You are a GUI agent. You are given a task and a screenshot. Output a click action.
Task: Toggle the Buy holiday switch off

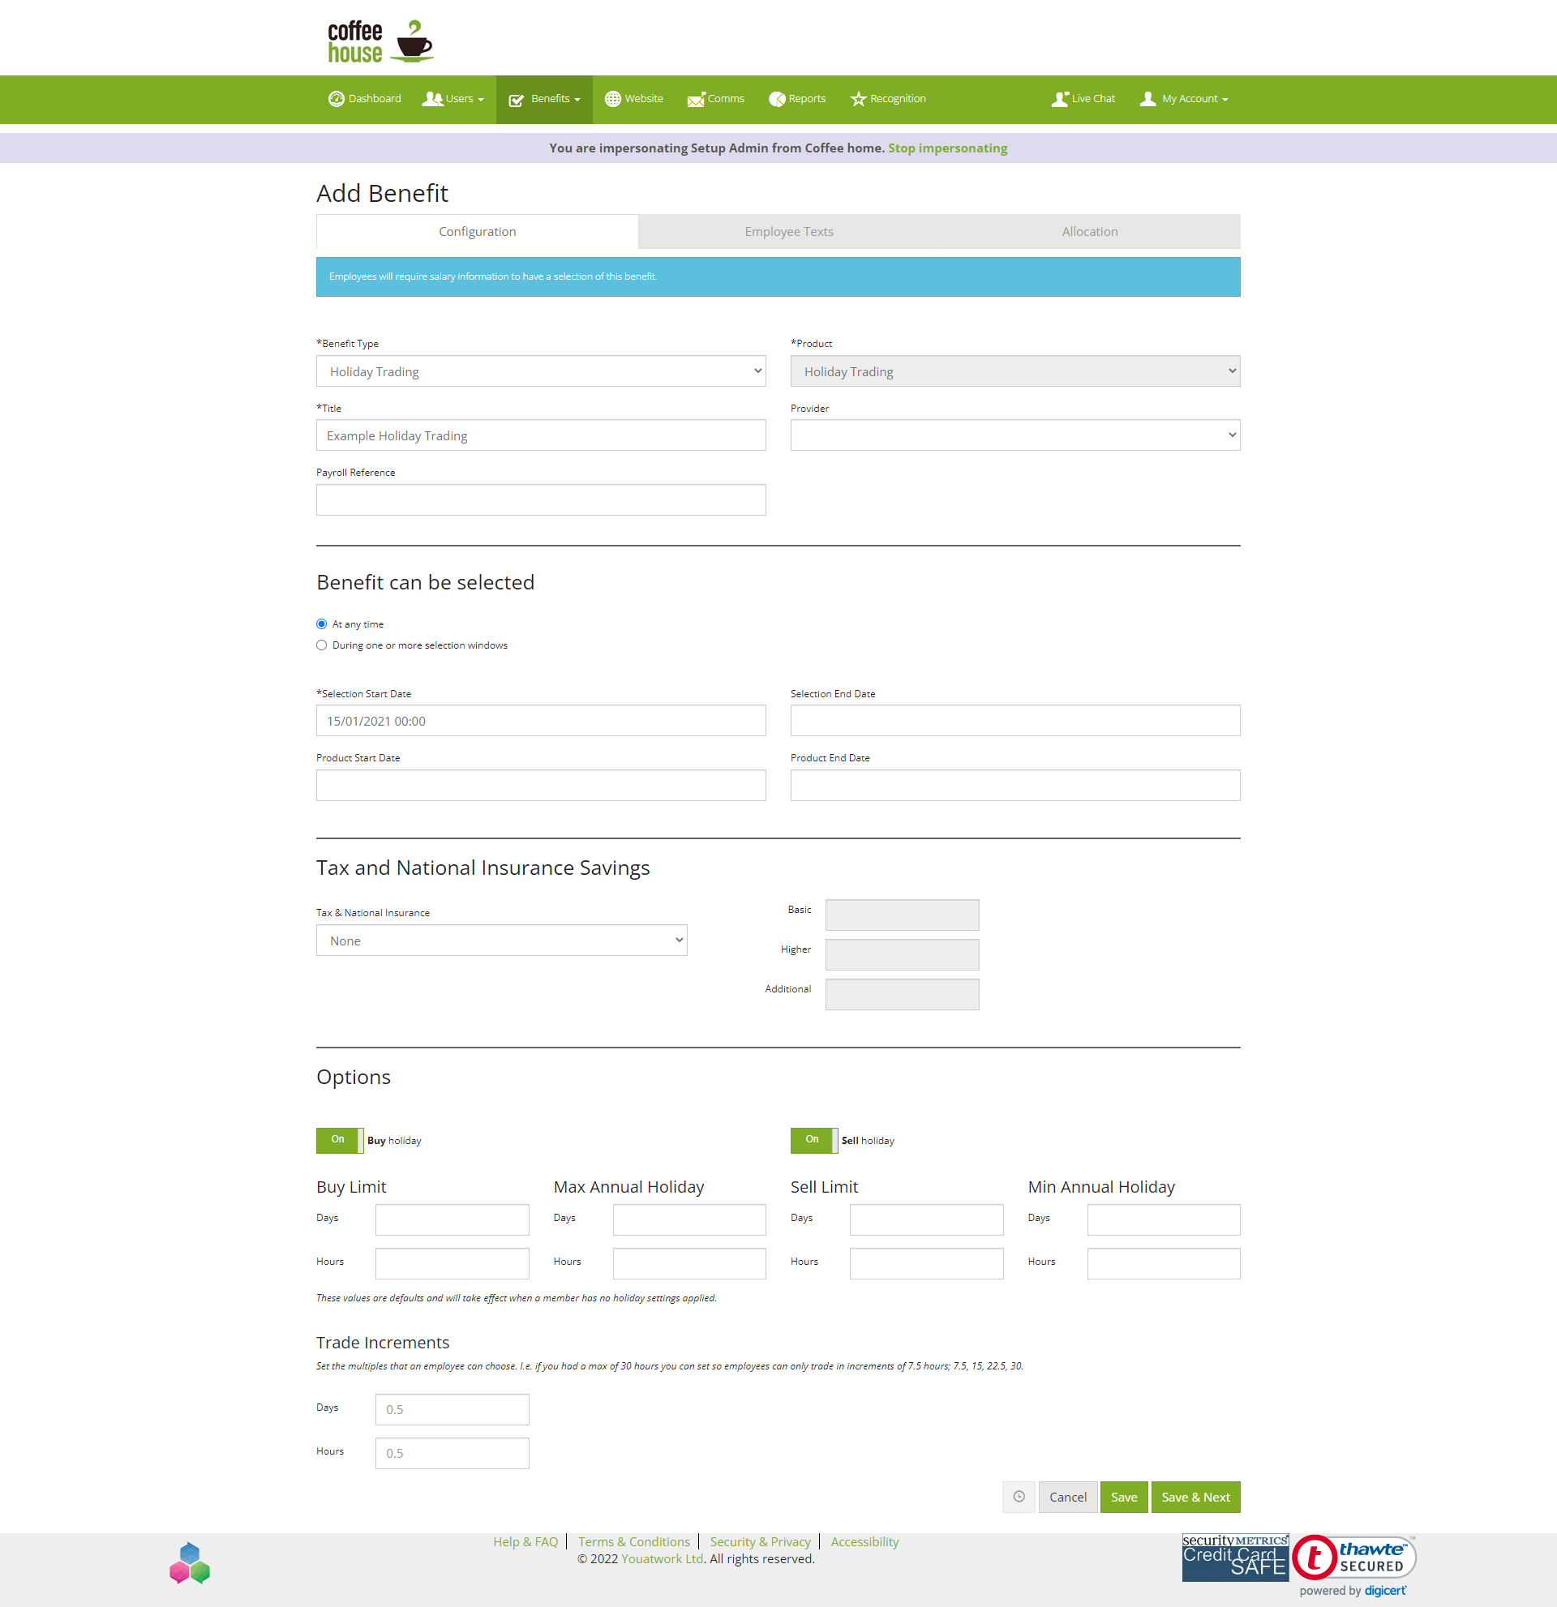[x=340, y=1140]
